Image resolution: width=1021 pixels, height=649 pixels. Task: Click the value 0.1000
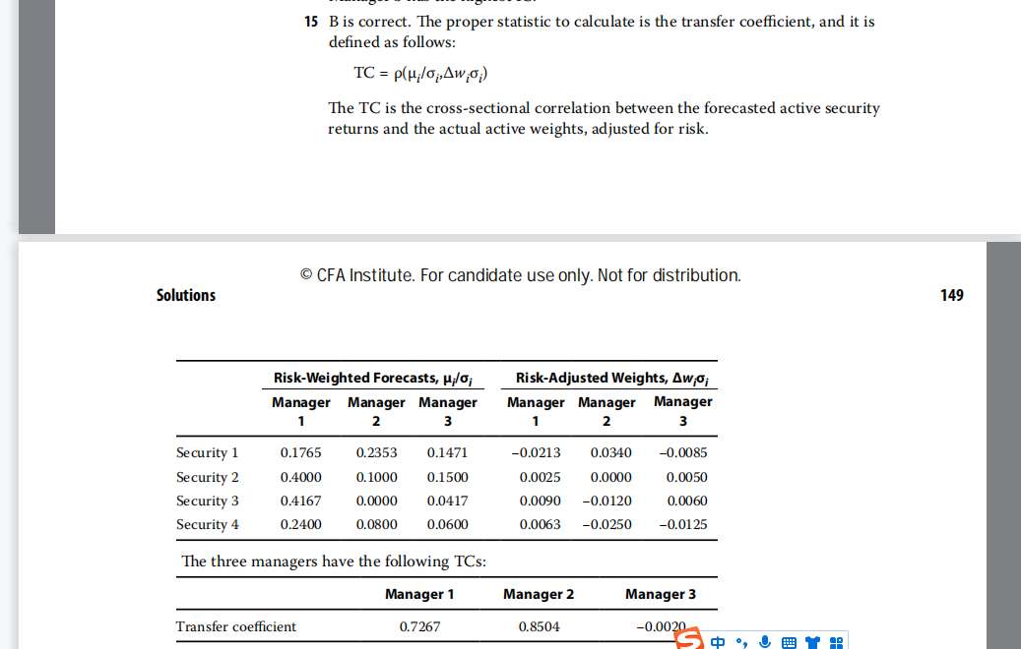pos(376,477)
